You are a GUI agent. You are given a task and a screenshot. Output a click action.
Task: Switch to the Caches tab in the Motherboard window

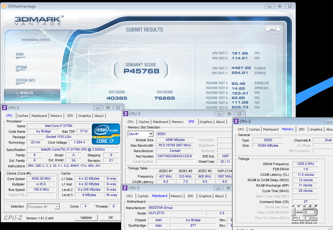tap(143, 196)
